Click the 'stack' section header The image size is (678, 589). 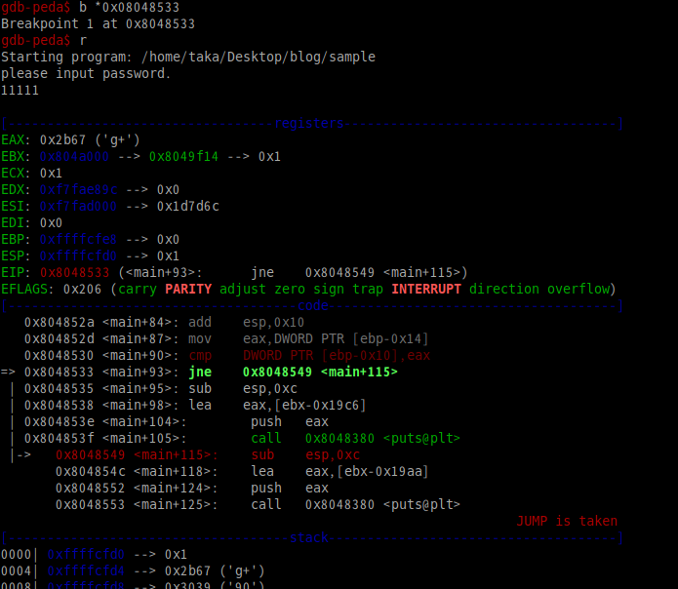click(x=309, y=537)
